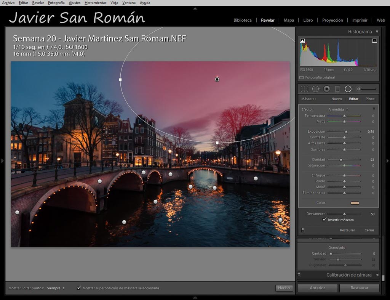Click the Hecho button
Viewport: 390px width, 300px height.
click(x=284, y=288)
